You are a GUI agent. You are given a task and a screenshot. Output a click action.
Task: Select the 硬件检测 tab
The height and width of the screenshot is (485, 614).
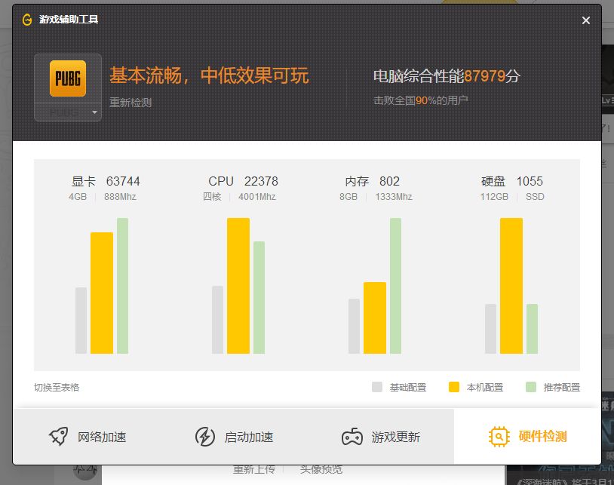542,436
